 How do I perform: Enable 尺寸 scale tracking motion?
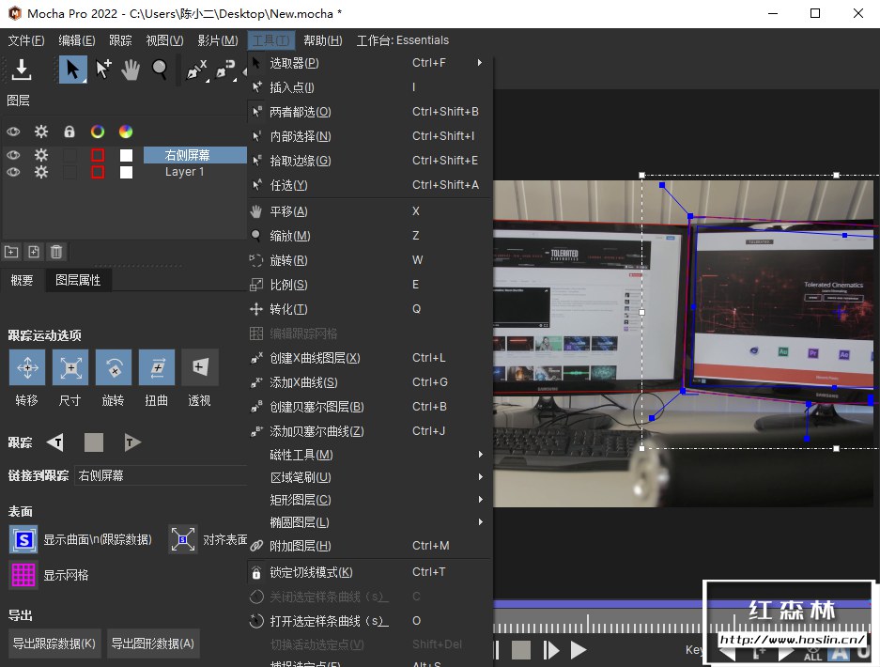click(70, 367)
